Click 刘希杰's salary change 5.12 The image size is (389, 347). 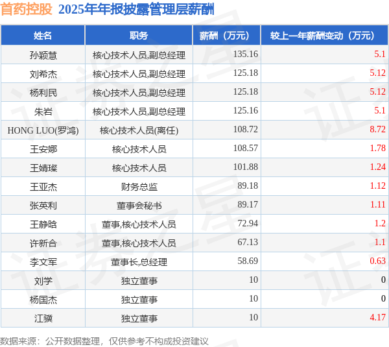tap(377, 73)
